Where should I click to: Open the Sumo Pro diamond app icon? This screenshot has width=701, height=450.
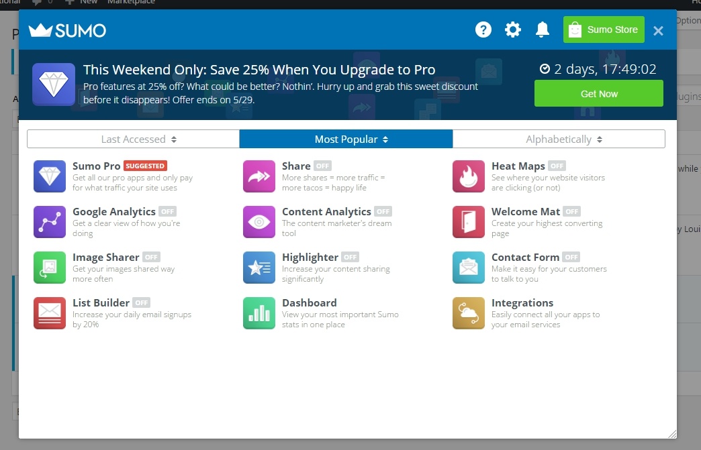point(50,176)
